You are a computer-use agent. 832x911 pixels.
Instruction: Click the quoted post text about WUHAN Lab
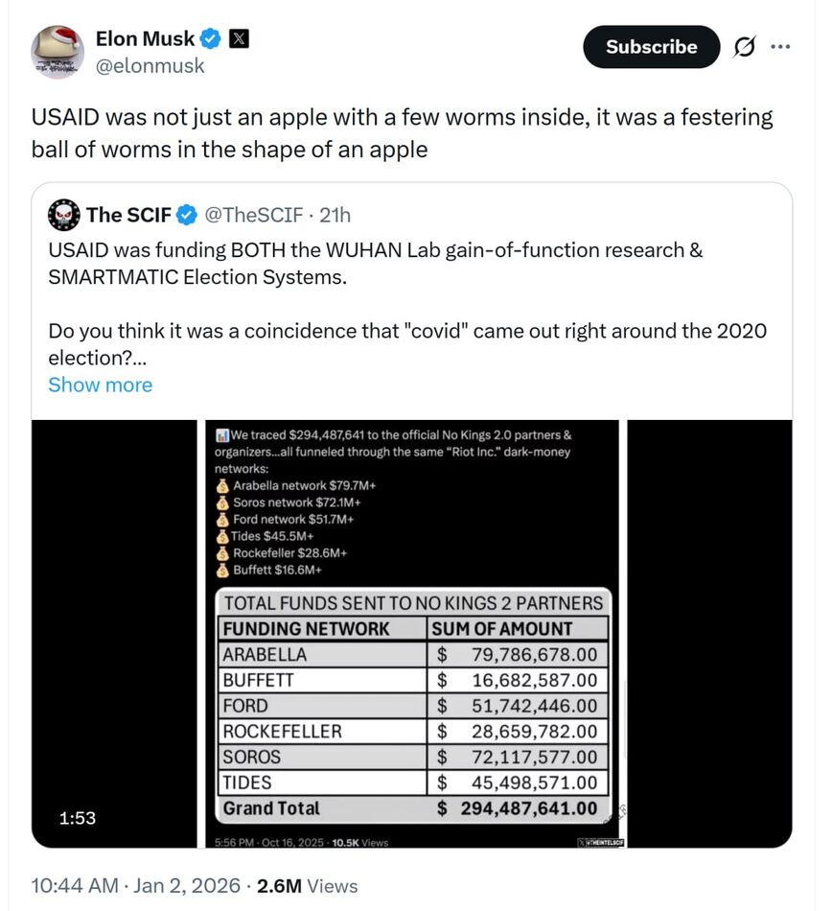(x=375, y=263)
